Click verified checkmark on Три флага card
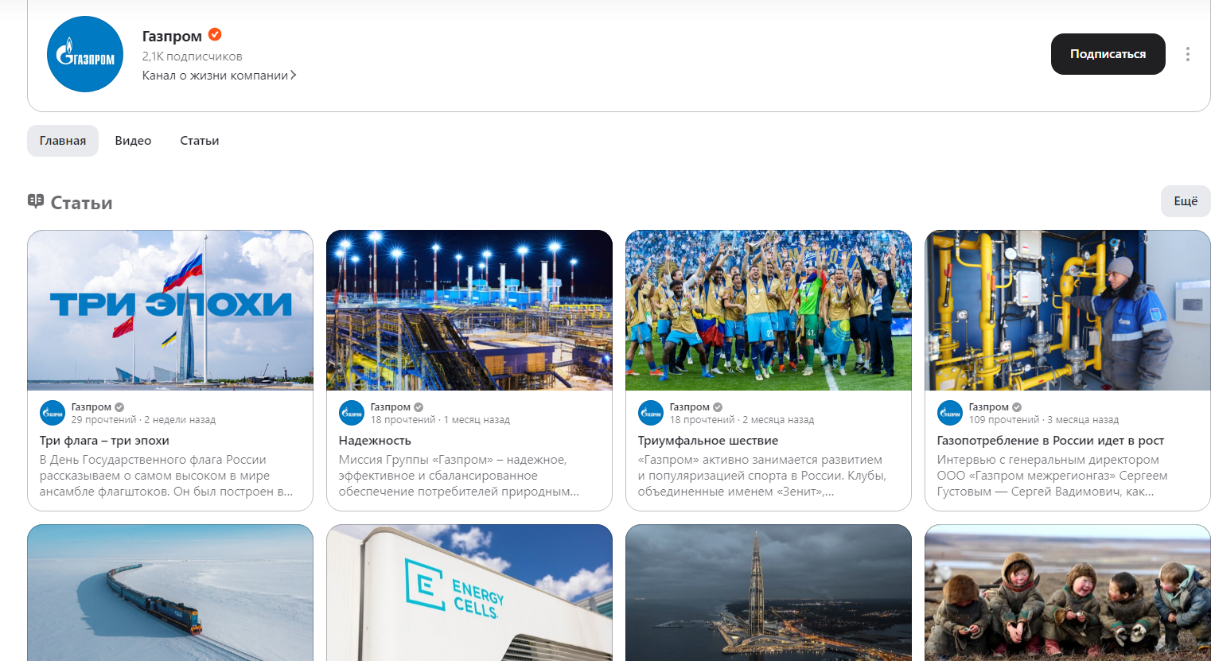 click(x=119, y=407)
